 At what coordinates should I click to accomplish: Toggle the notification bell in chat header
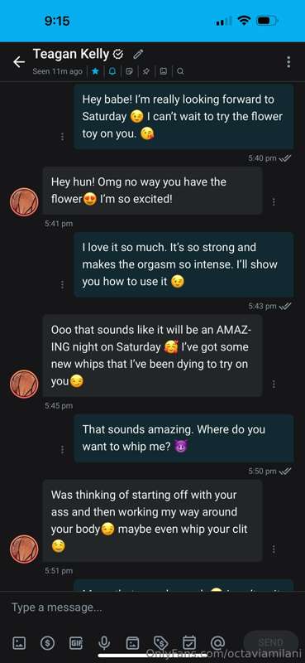click(x=112, y=71)
